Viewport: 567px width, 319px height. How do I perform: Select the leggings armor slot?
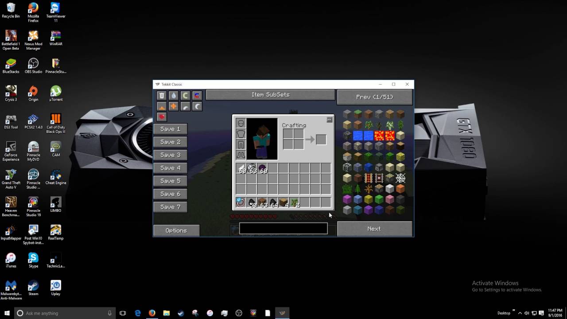(x=241, y=144)
